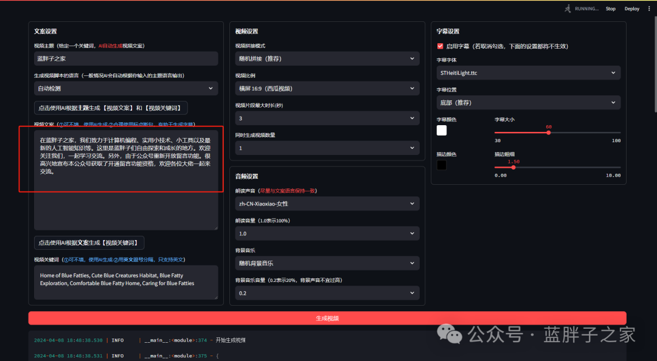
Task: Click the red 生成视频 button
Action: 327,318
